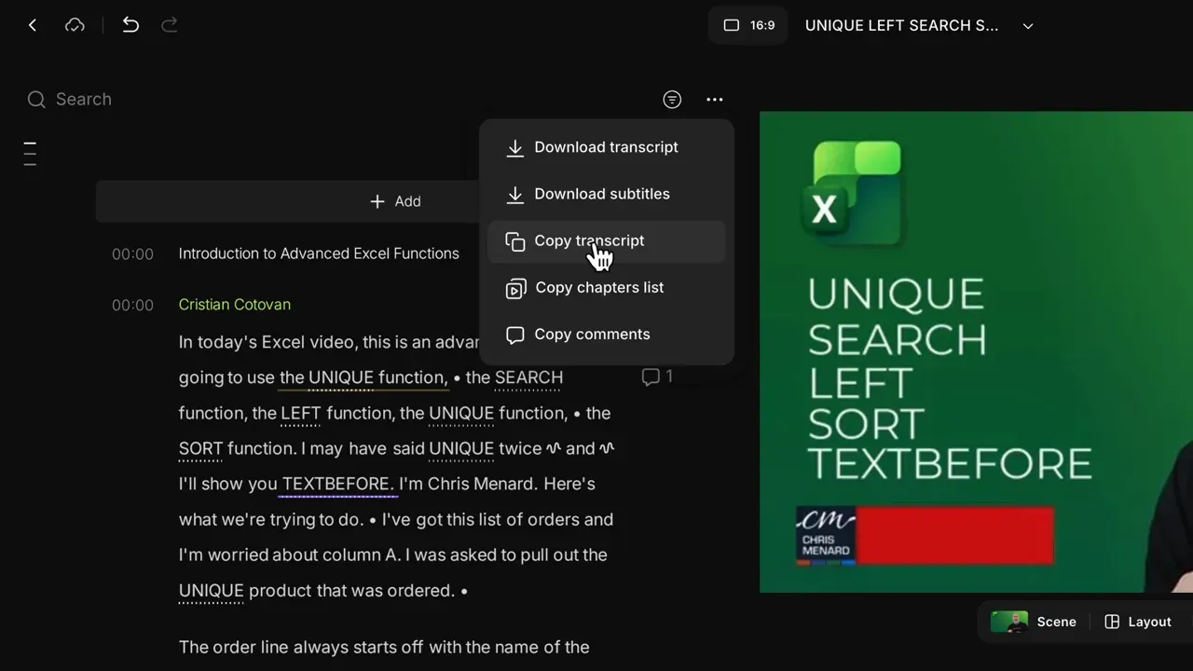This screenshot has height=671, width=1193.
Task: Undo the last edit
Action: coord(130,25)
